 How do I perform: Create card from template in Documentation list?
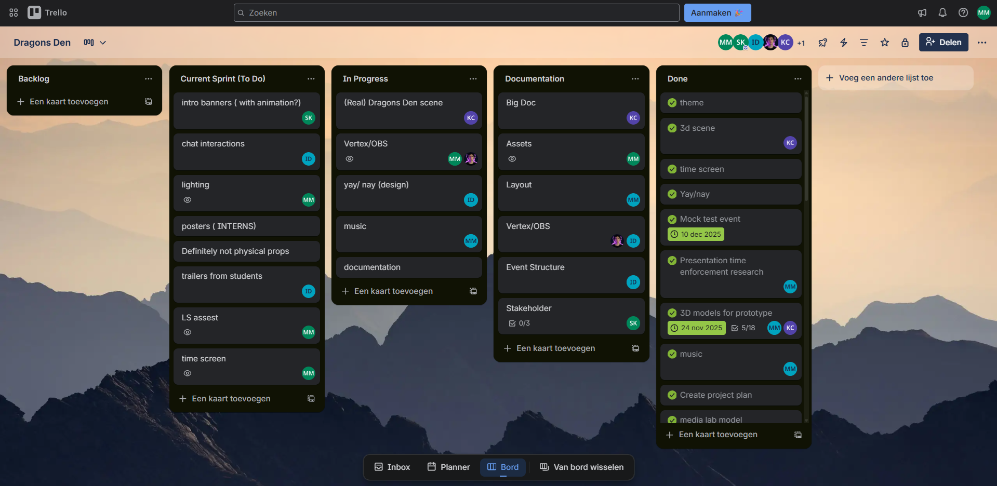[x=635, y=348]
